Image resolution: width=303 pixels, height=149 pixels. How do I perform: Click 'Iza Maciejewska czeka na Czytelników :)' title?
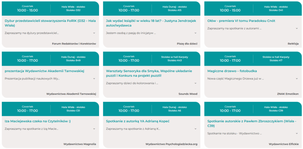(x=38, y=121)
